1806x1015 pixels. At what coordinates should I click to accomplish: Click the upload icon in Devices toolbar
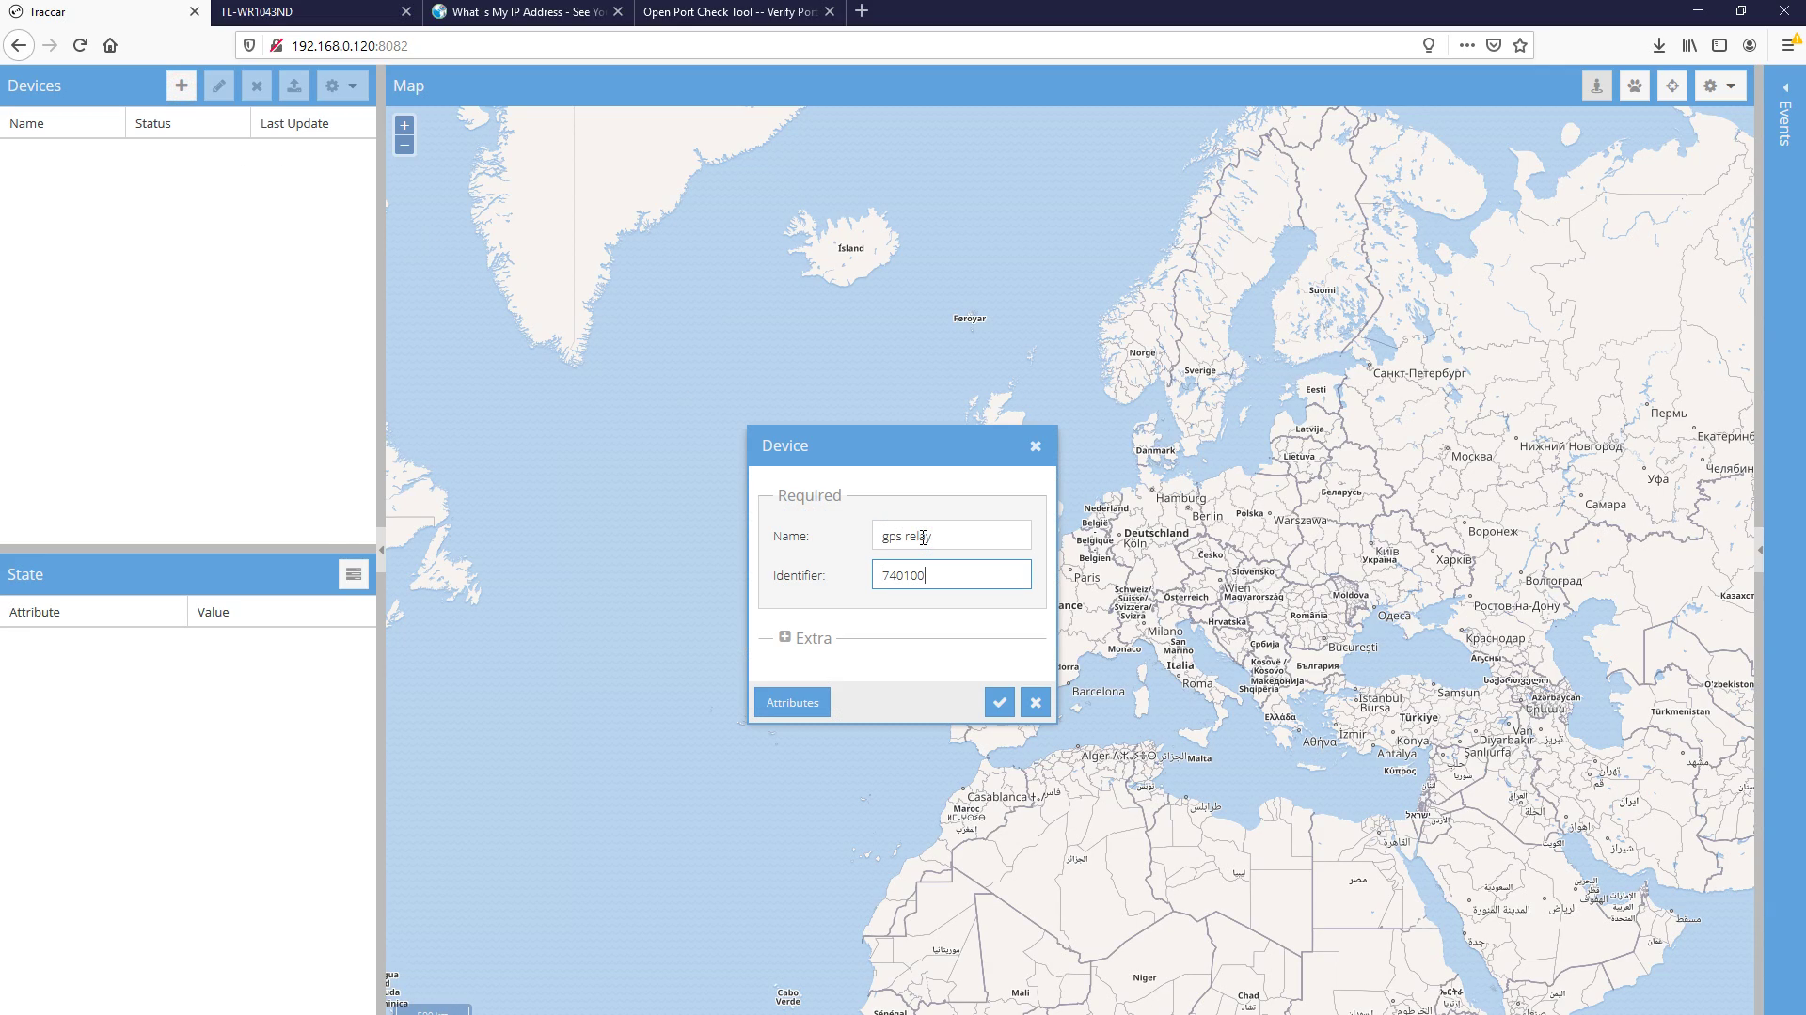[294, 86]
